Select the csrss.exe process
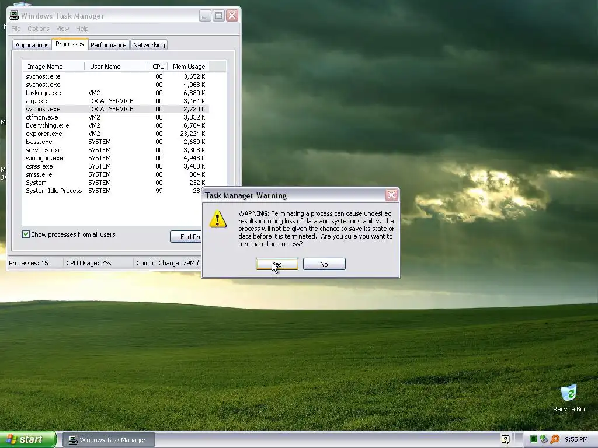Image resolution: width=598 pixels, height=448 pixels. click(116, 166)
